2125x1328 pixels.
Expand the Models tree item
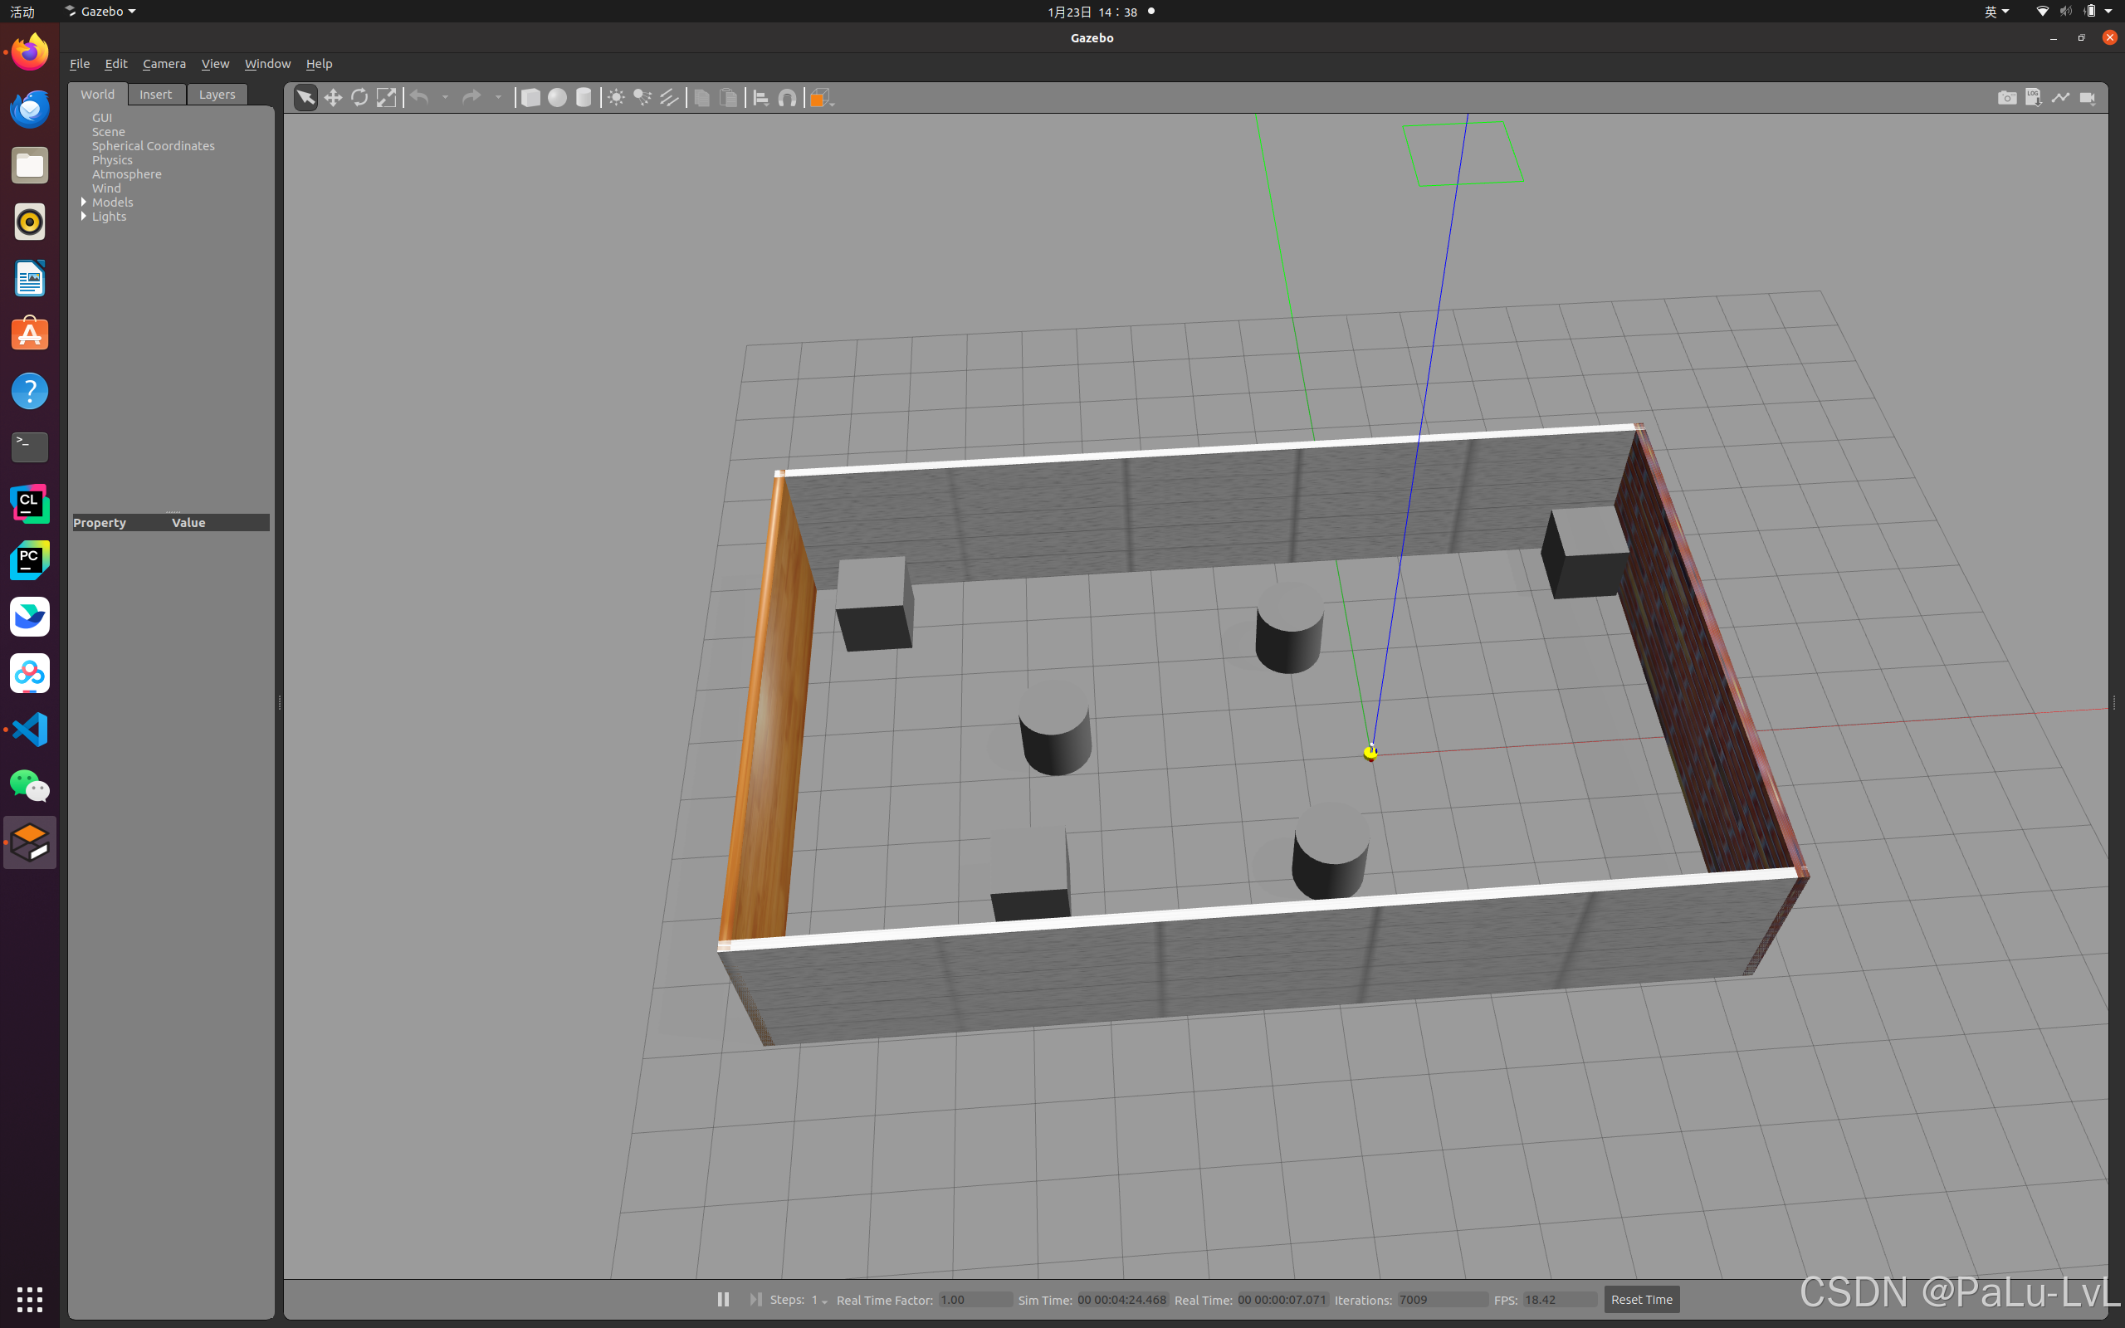pos(85,202)
